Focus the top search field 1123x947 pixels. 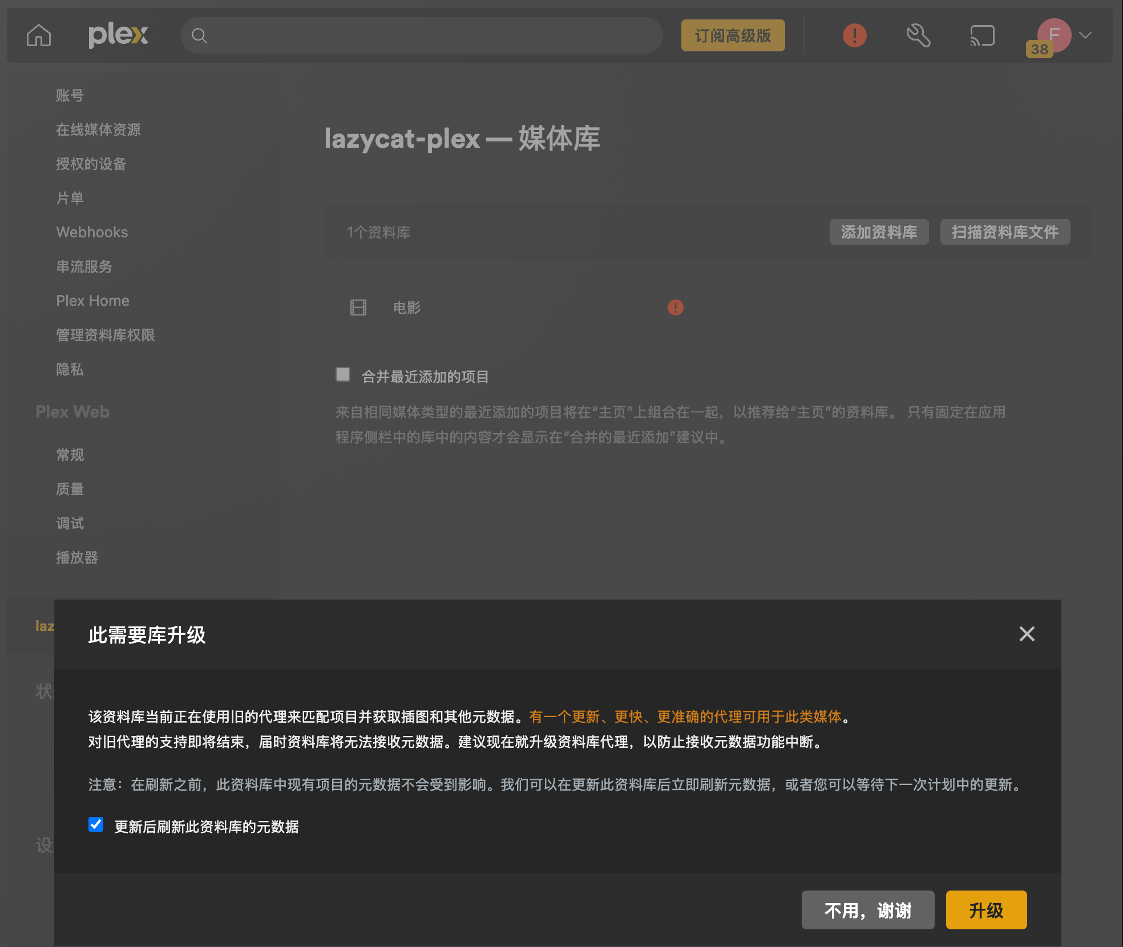(422, 35)
